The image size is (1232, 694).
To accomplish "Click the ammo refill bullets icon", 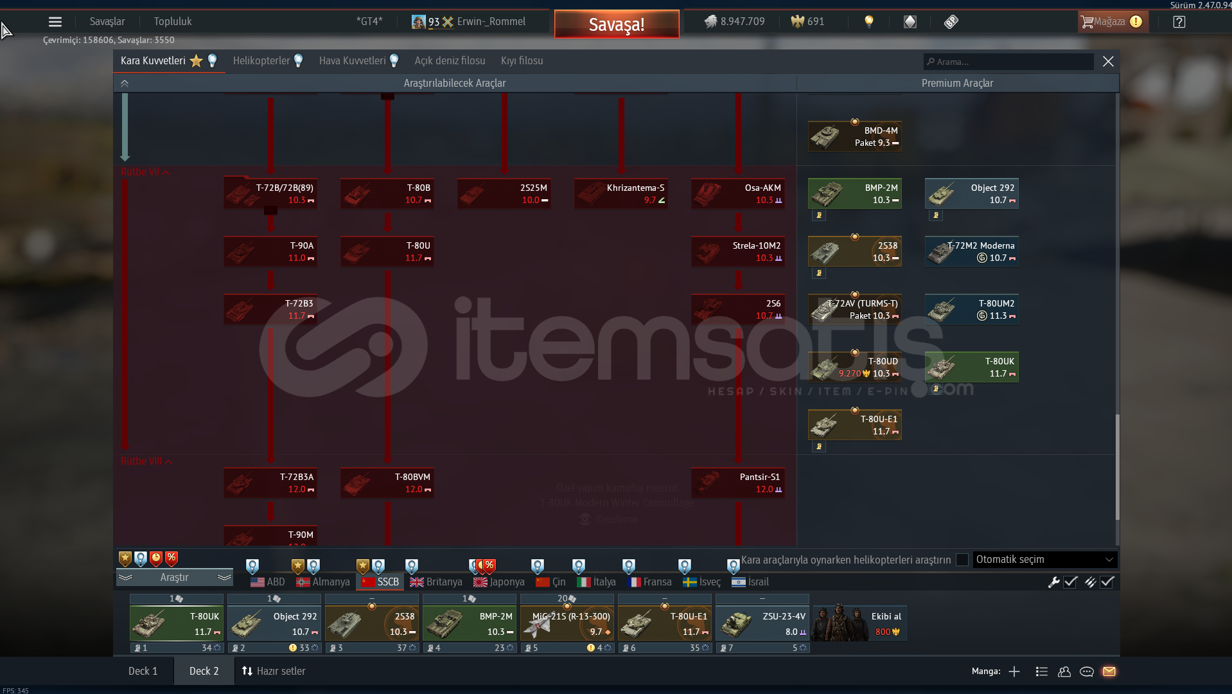I will click(x=1090, y=582).
